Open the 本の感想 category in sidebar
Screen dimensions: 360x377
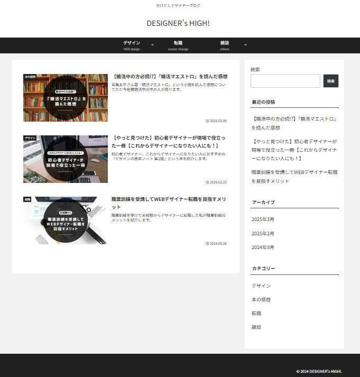[x=261, y=300]
